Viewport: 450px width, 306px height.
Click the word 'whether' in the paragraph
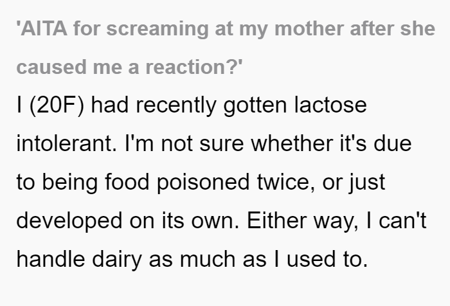click(292, 143)
